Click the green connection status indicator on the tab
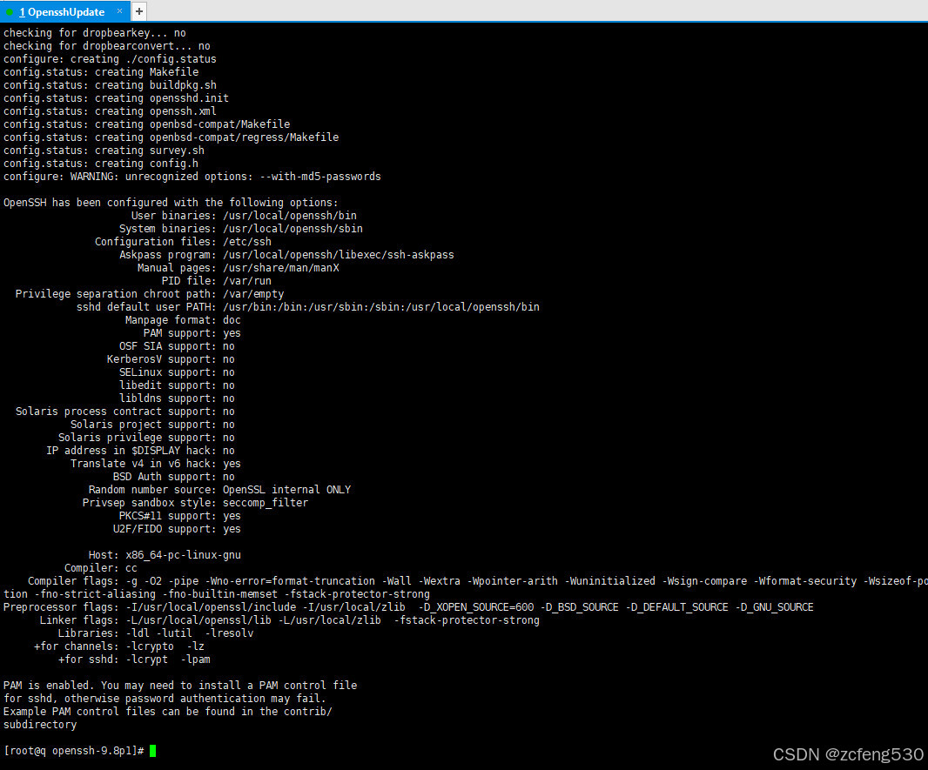This screenshot has height=770, width=928. [9, 11]
